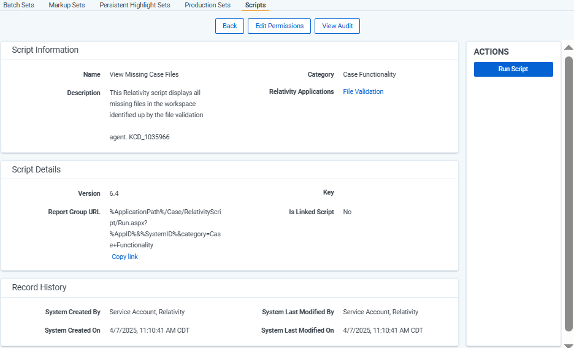Click the Script Information section header
Screen dimensions: 574x348
[45, 50]
